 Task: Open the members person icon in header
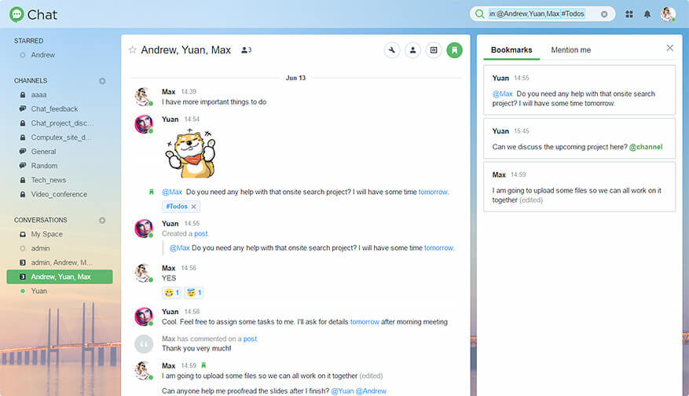pyautogui.click(x=412, y=50)
